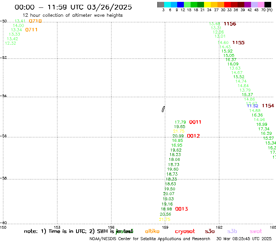Click the s3b satellite legend label
The width and height of the screenshot is (276, 242).
[x=232, y=231]
